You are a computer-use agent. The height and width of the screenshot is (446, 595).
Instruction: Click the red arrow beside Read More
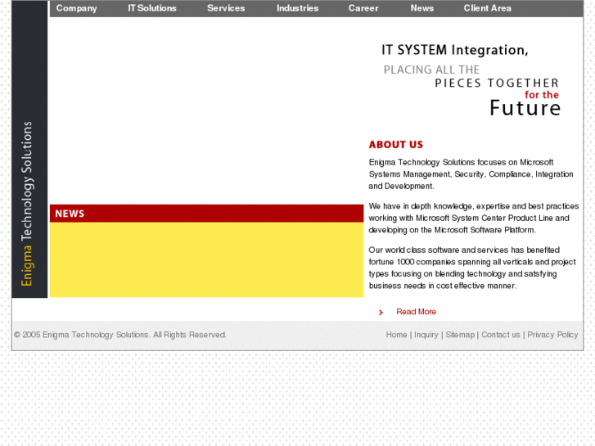coord(381,313)
